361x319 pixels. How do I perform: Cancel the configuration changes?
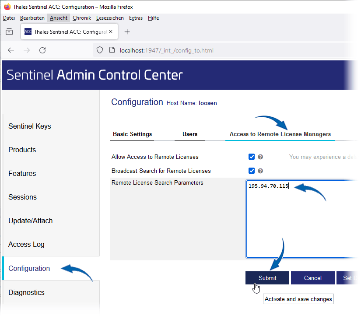tap(313, 278)
